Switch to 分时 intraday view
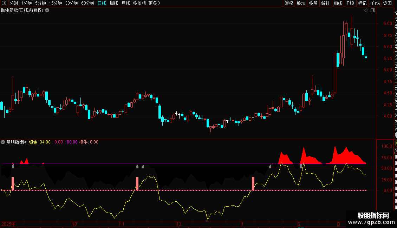This screenshot has width=397, height=228. [14, 3]
